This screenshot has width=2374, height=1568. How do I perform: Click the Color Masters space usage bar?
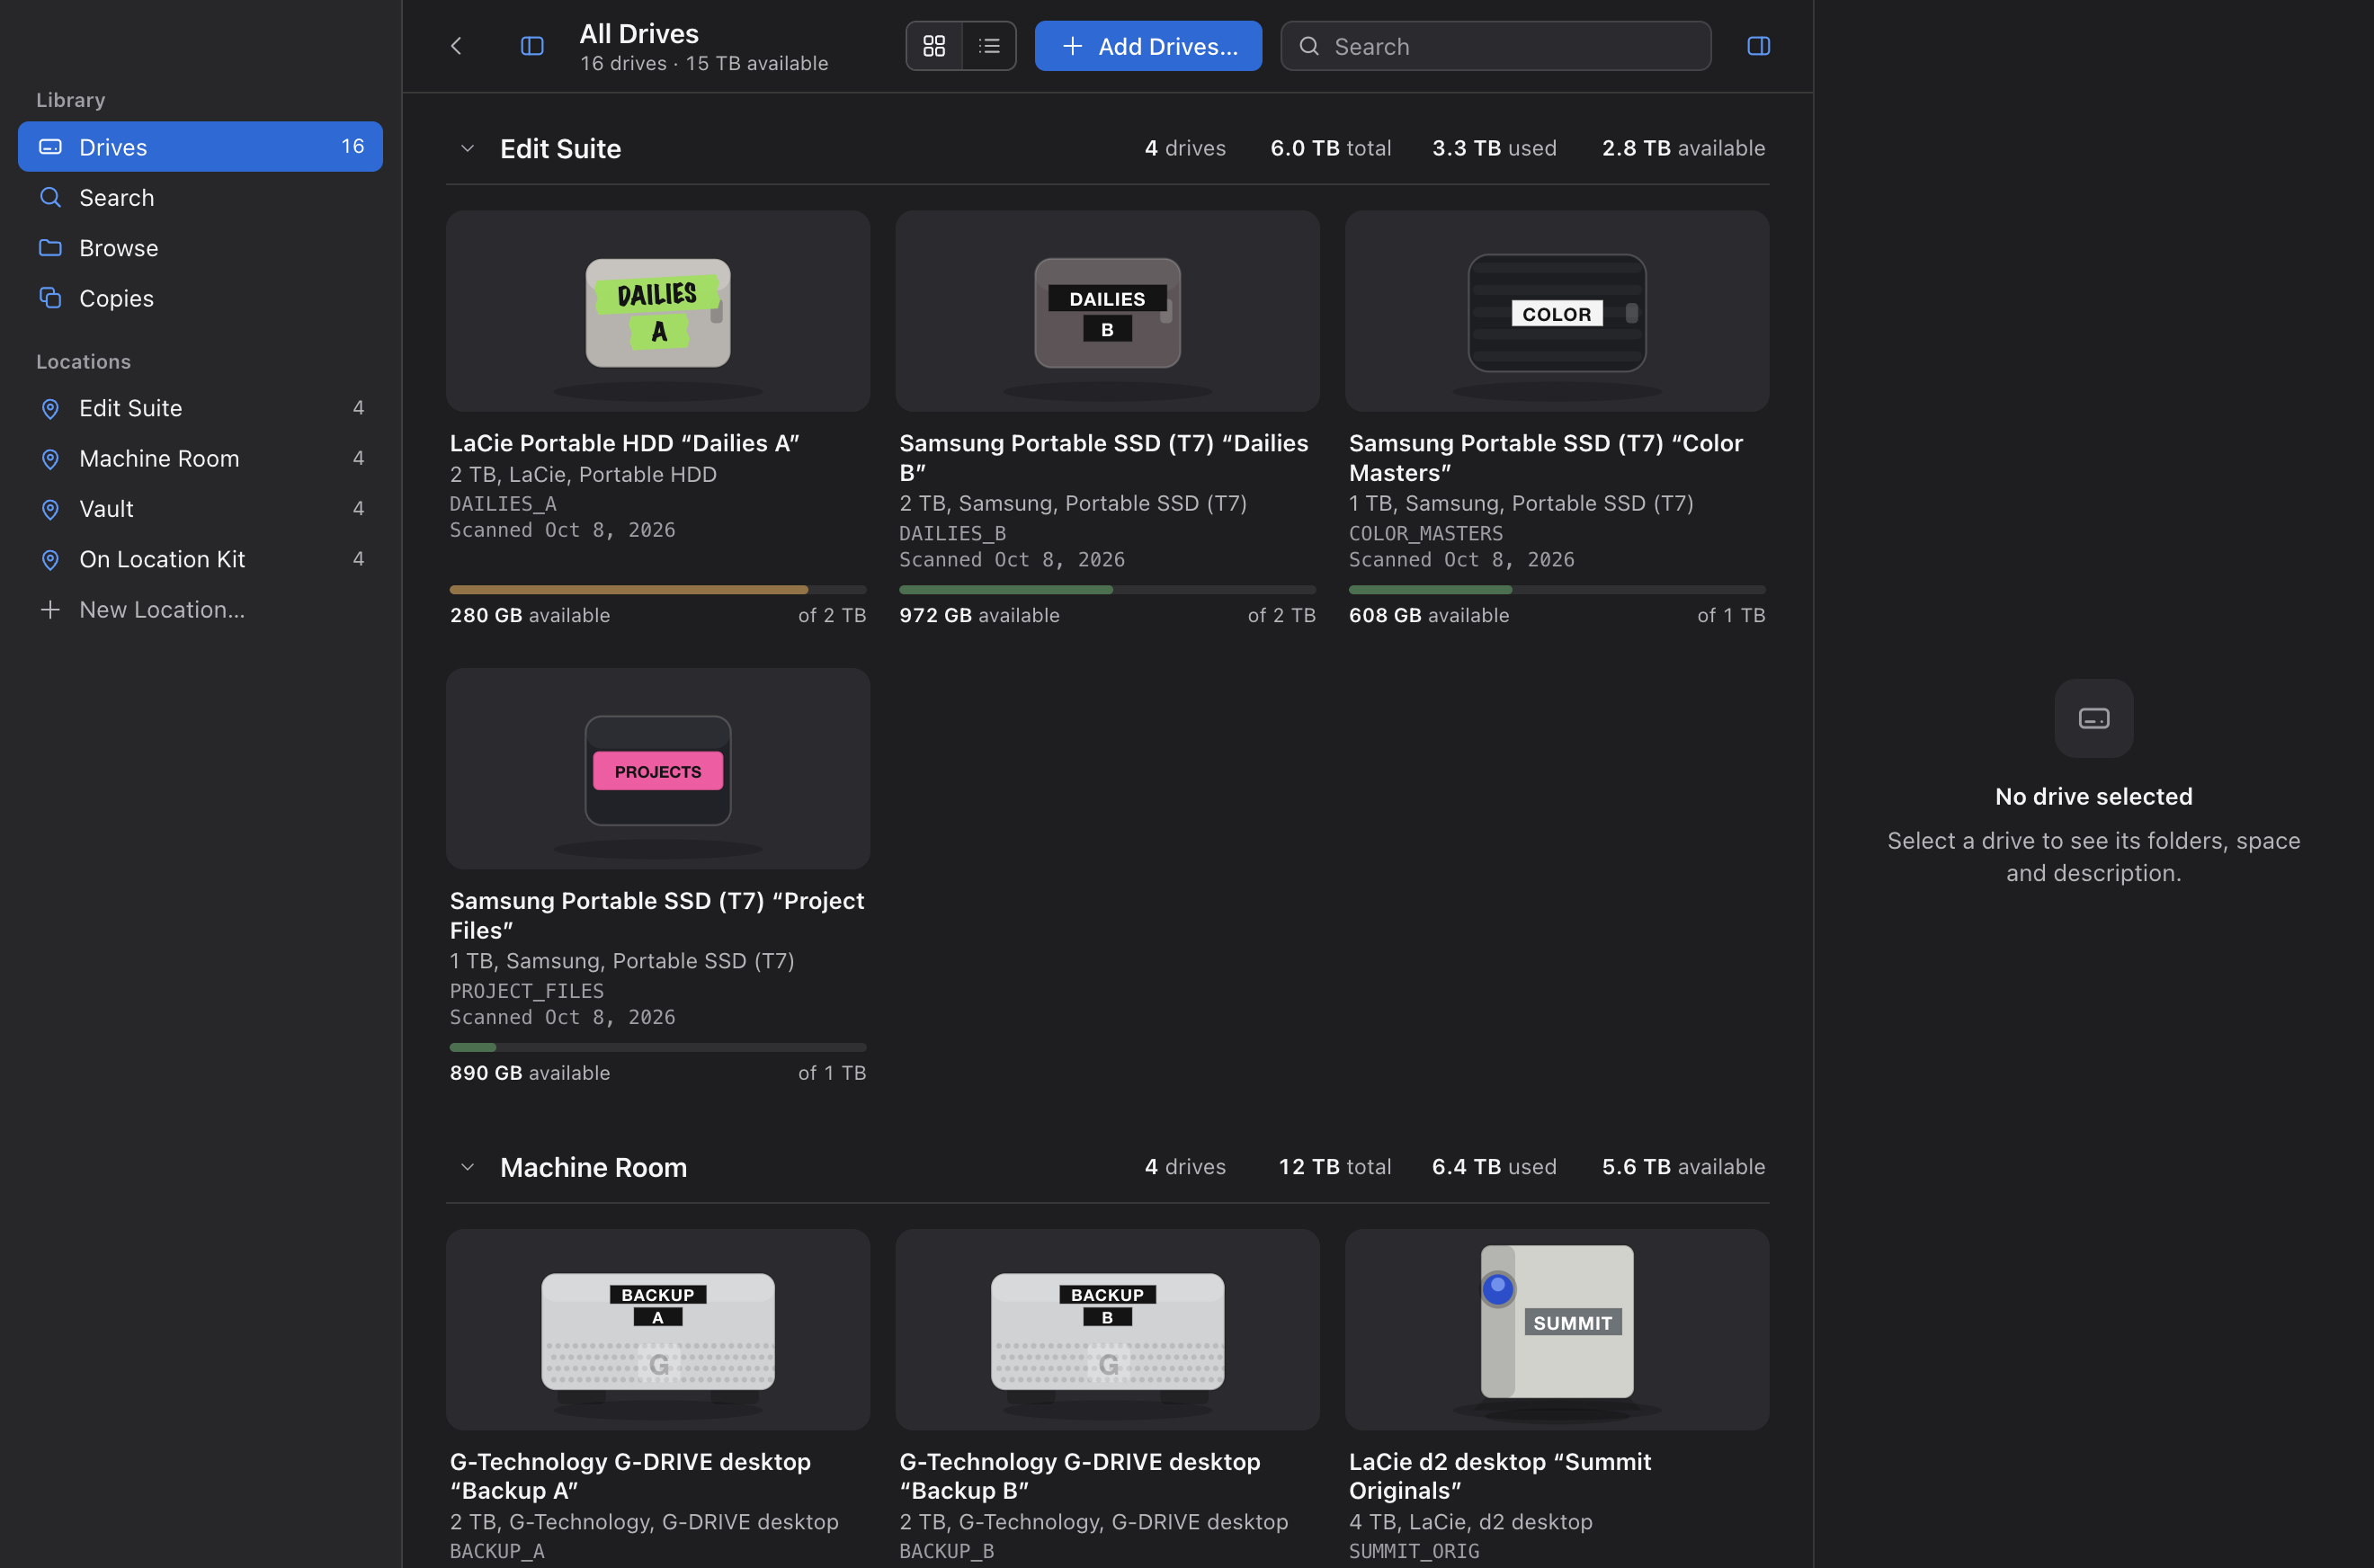coord(1557,590)
